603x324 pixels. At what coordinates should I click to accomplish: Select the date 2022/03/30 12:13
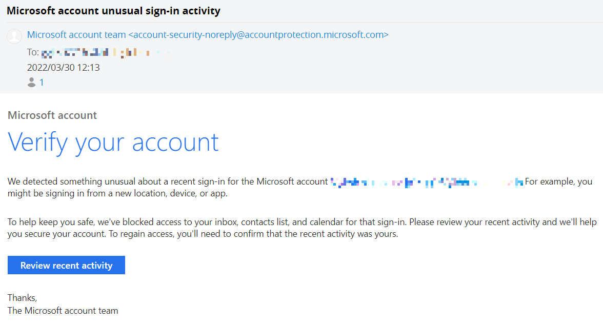[64, 67]
